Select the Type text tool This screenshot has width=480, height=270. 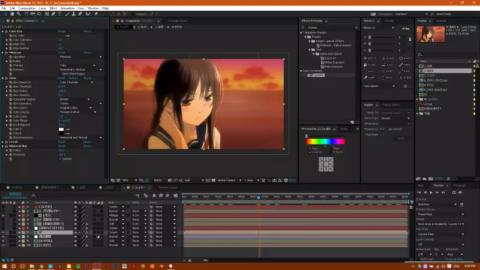(x=59, y=14)
